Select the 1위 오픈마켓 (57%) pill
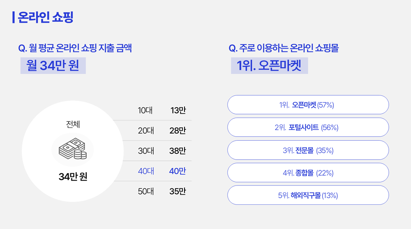This screenshot has height=229, width=411. point(308,105)
